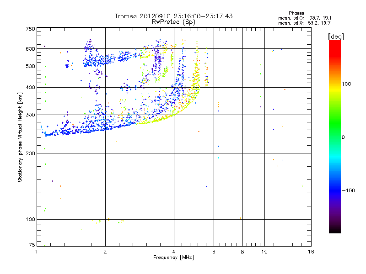Click the y-axis tick label '400'
The width and height of the screenshot is (366, 274).
pos(30,88)
